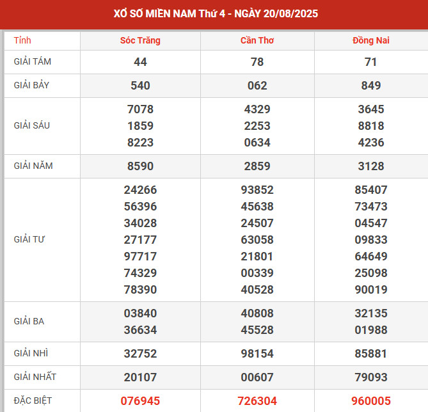Image resolution: width=428 pixels, height=412 pixels.
Task: Click the 'GIẢI SÁU' row label
Action: pyautogui.click(x=32, y=125)
